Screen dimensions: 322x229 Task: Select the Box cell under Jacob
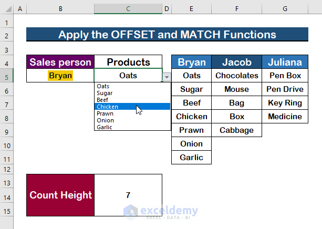(236, 117)
